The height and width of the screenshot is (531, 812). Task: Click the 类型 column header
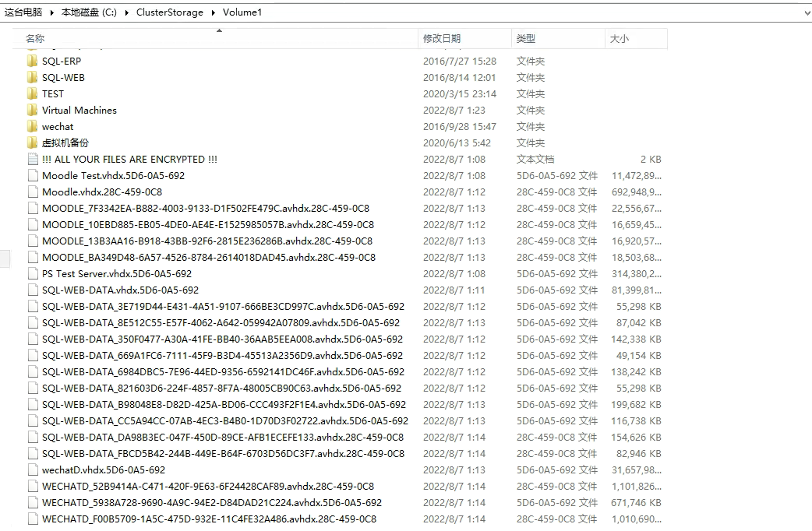coord(526,38)
